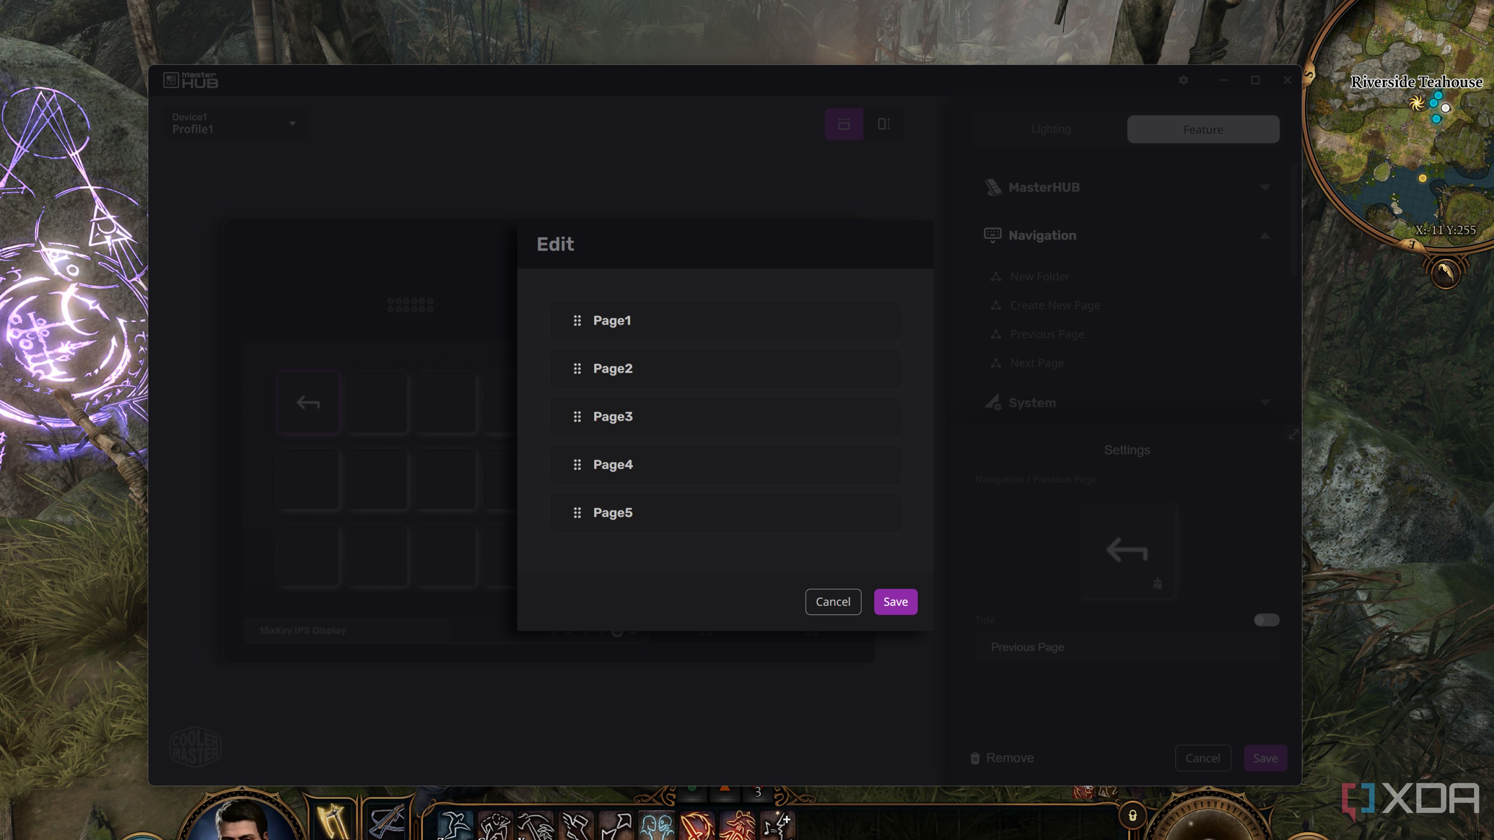Click the Cooler Master logo

[x=195, y=747]
